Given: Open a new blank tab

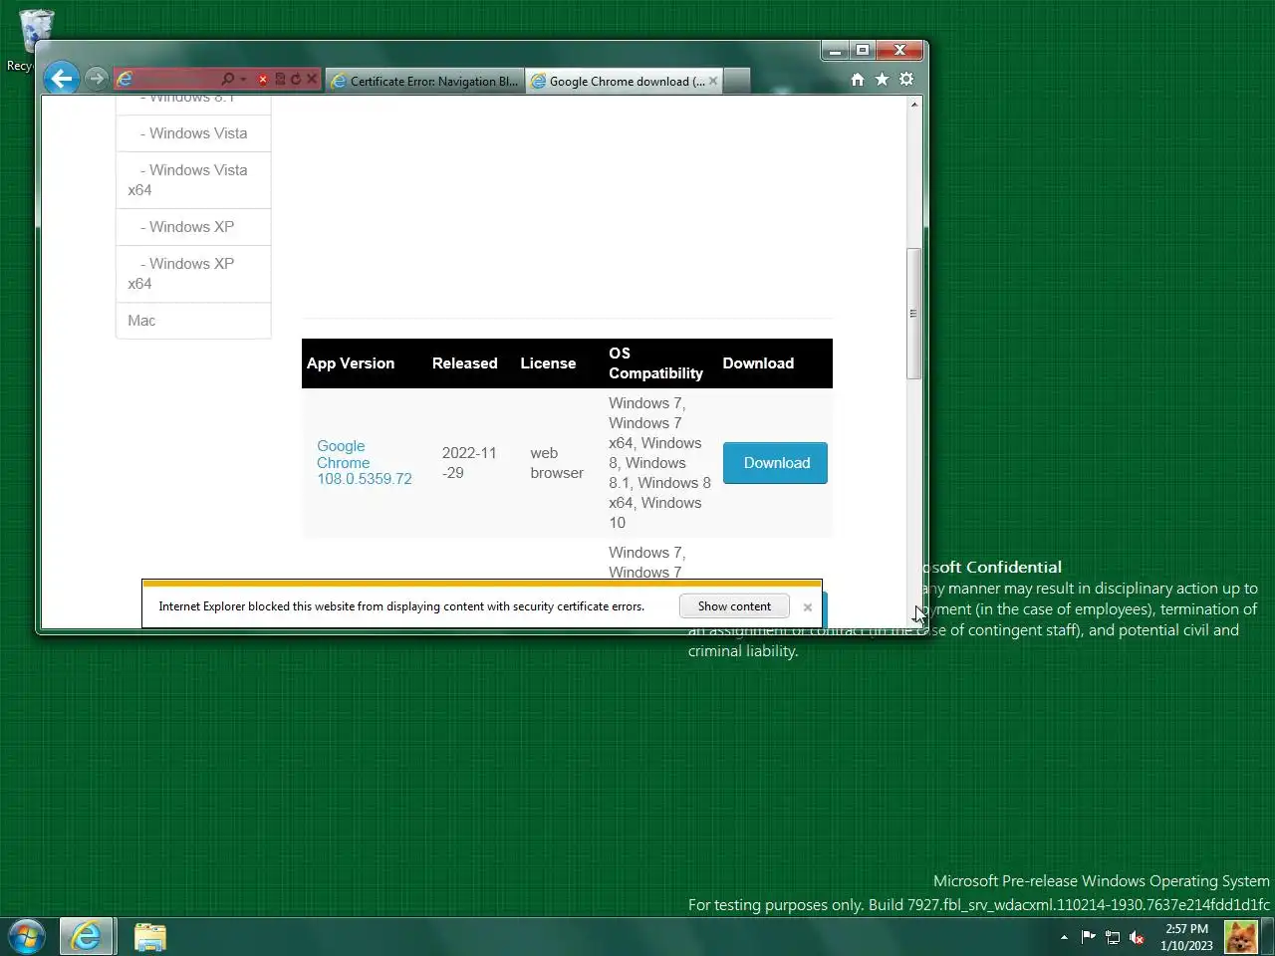Looking at the screenshot, I should pyautogui.click(x=736, y=82).
